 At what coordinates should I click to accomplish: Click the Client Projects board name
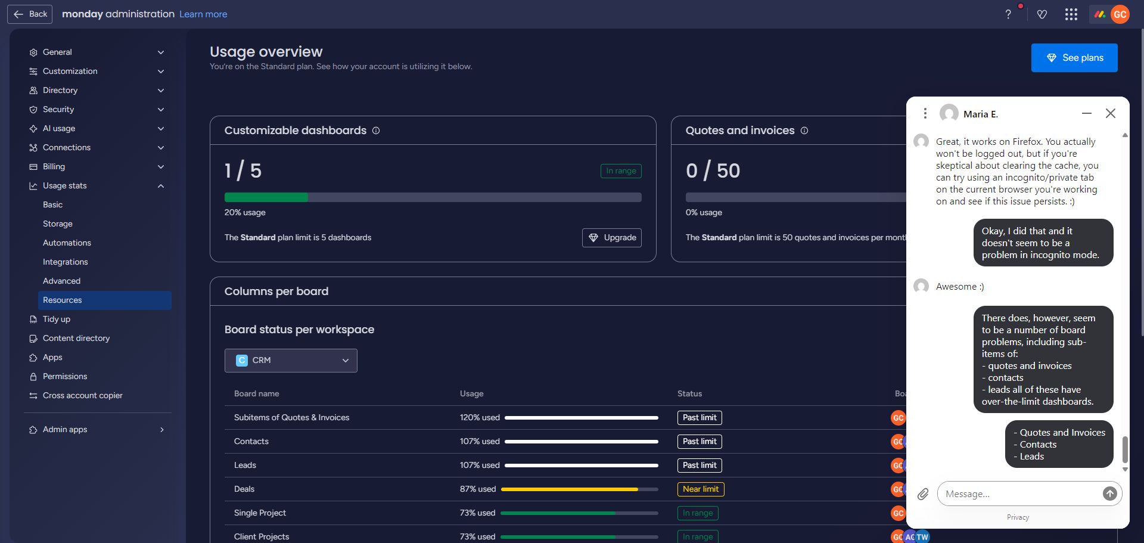tap(262, 537)
